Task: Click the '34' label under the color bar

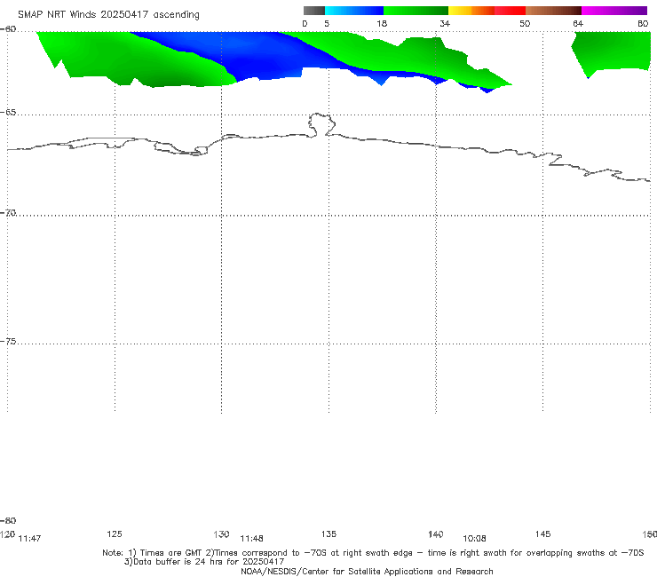Action: (445, 24)
